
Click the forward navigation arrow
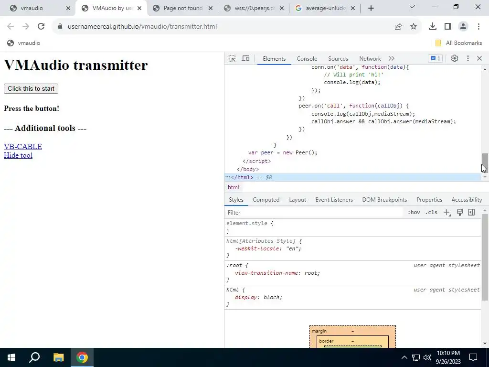coord(26,27)
